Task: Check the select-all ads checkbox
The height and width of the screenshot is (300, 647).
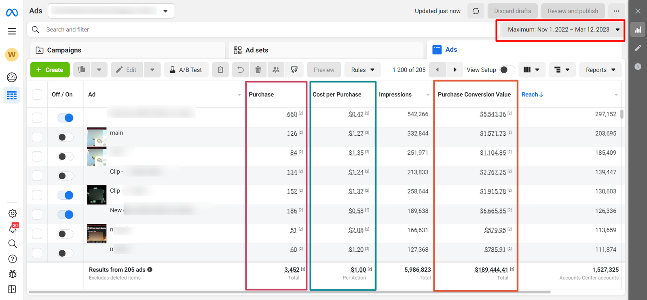Action: pos(37,94)
